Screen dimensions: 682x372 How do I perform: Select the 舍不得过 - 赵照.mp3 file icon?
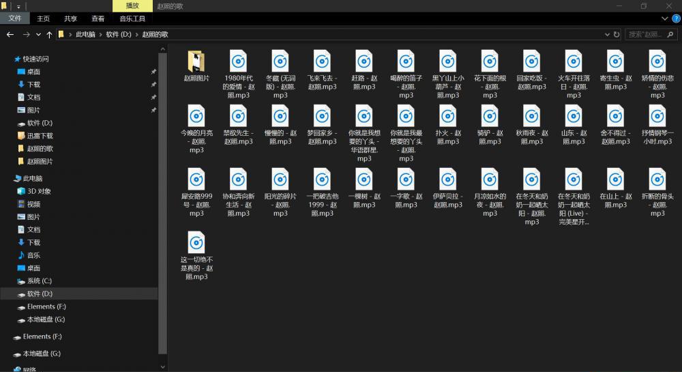tap(615, 116)
